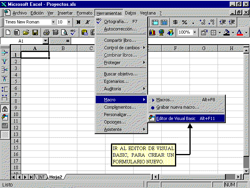Click the Map globe icon
The image size is (250, 188).
click(x=161, y=32)
